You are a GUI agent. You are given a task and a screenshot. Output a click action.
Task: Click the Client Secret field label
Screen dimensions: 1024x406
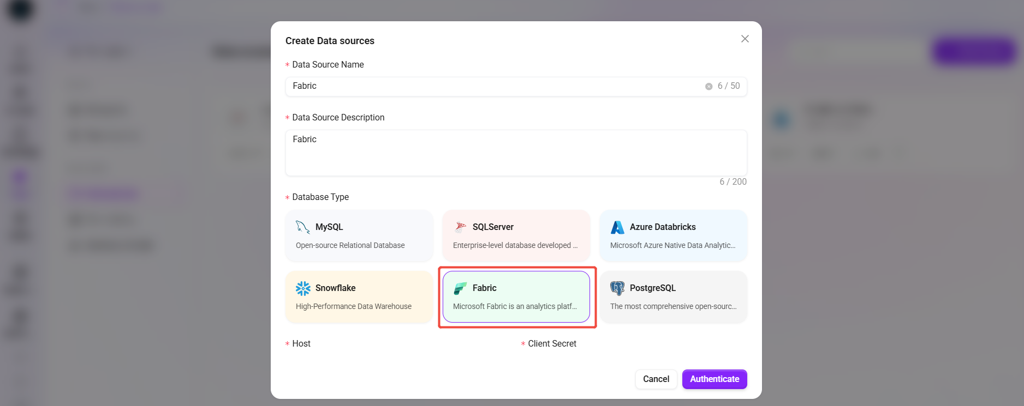[x=552, y=343]
